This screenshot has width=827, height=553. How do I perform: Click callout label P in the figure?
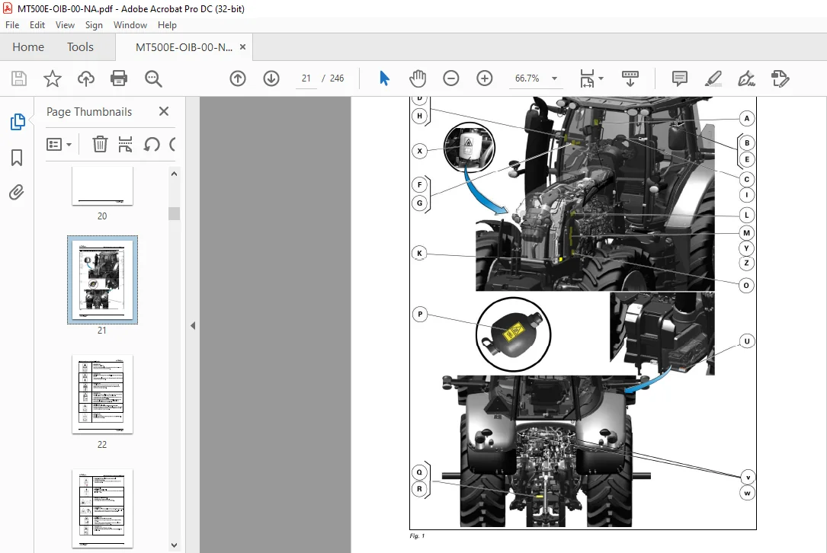coord(420,314)
